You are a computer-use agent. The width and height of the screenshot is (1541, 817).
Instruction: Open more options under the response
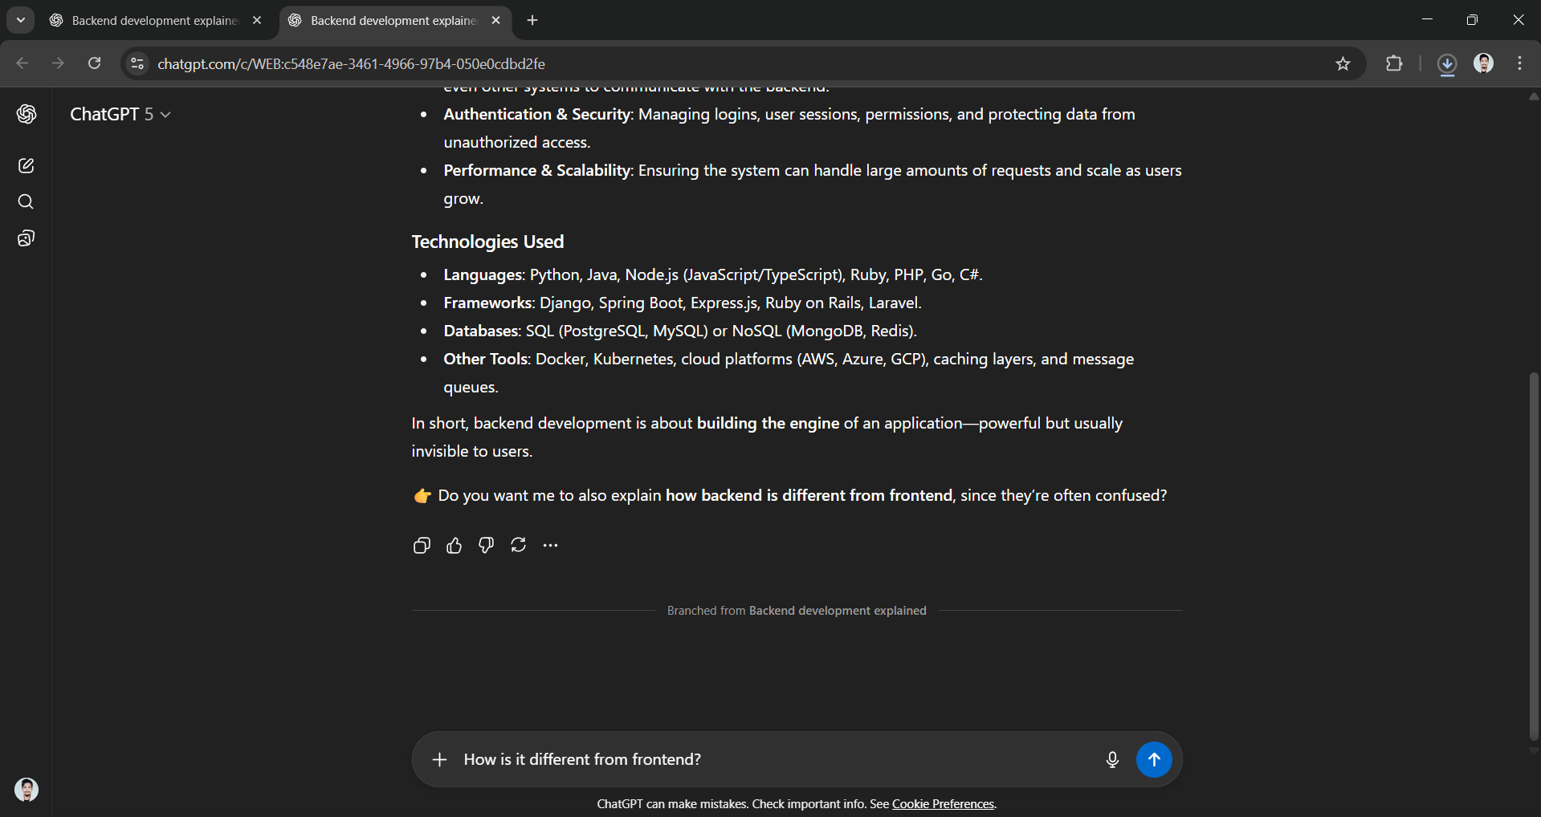551,545
